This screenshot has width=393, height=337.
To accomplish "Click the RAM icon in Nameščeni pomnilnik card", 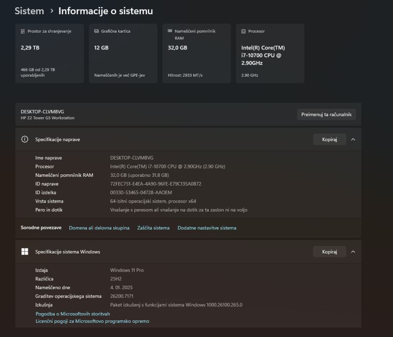I will click(170, 31).
